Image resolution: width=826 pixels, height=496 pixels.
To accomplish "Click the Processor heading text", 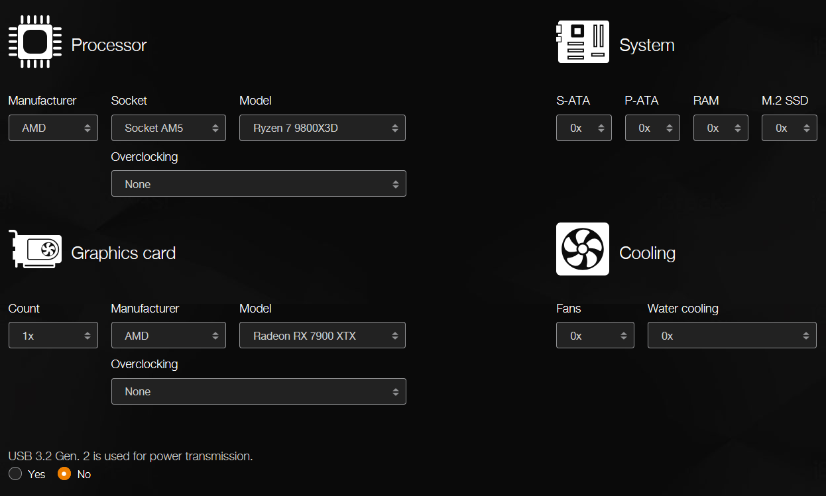I will pyautogui.click(x=109, y=45).
